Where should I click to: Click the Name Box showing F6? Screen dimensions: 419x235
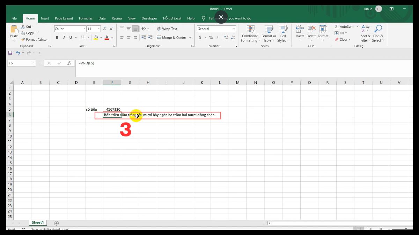tap(19, 63)
